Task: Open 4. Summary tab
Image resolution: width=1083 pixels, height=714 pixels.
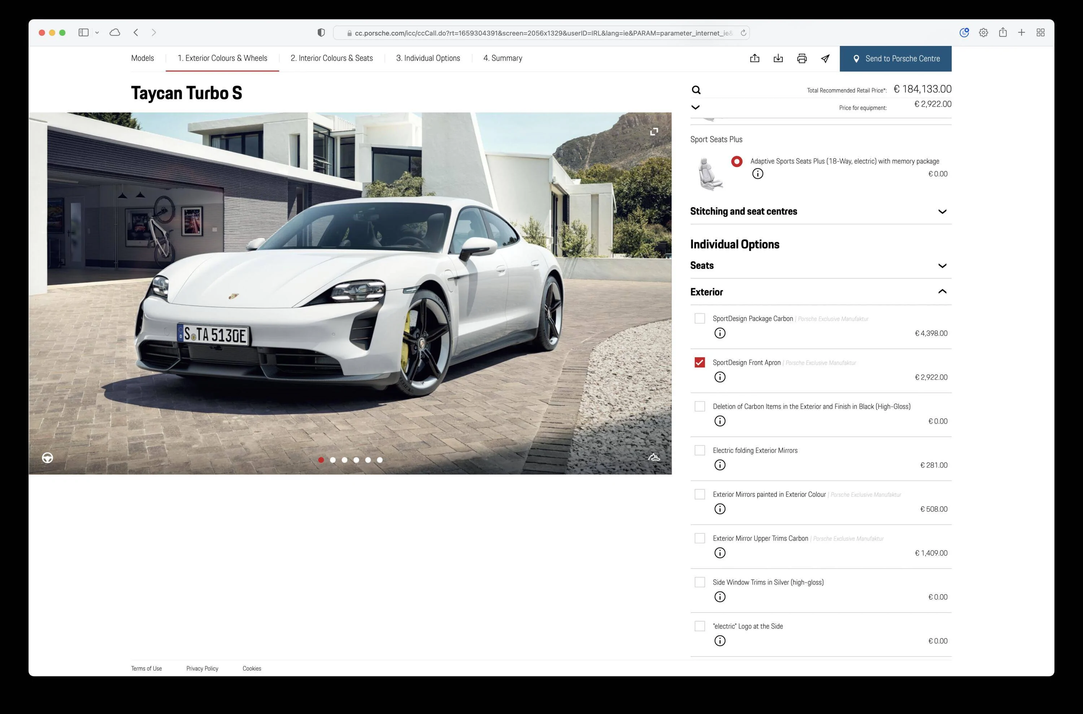Action: tap(503, 58)
